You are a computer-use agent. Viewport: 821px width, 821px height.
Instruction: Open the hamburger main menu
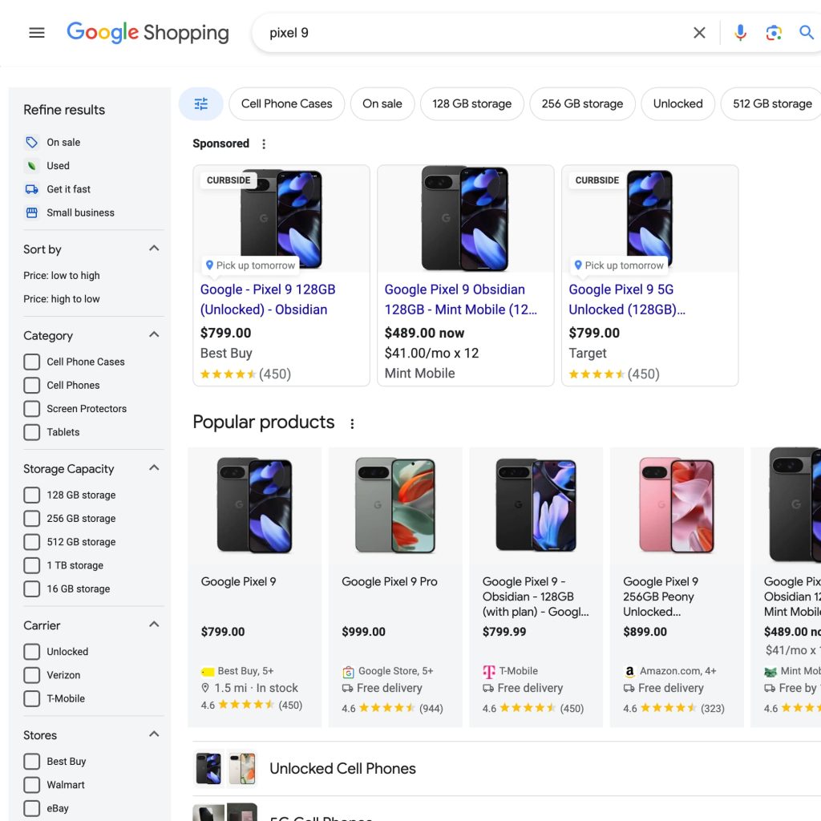point(37,33)
